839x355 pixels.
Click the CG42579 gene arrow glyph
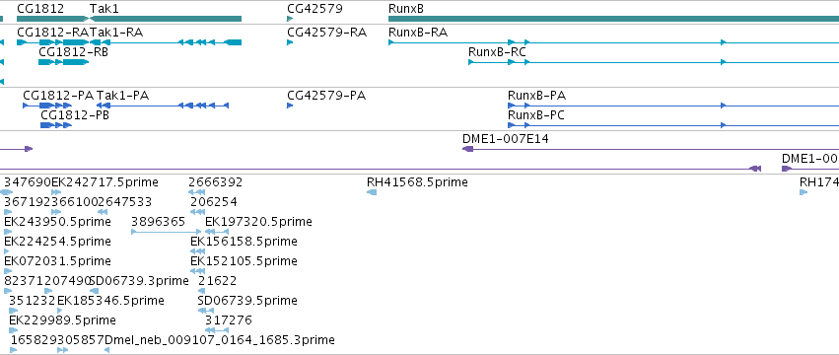290,19
